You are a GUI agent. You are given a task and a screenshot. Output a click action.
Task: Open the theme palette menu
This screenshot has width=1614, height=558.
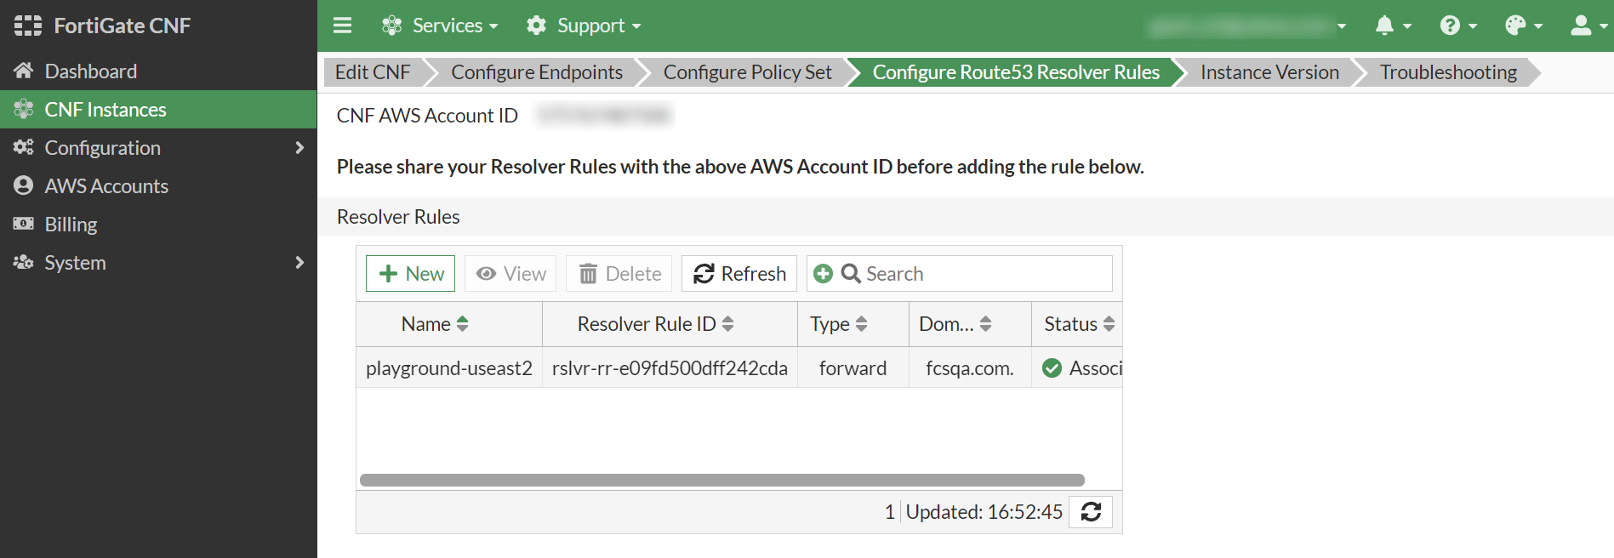(x=1522, y=26)
